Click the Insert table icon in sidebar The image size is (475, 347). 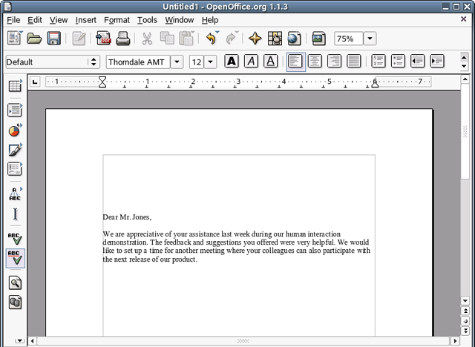pos(15,85)
